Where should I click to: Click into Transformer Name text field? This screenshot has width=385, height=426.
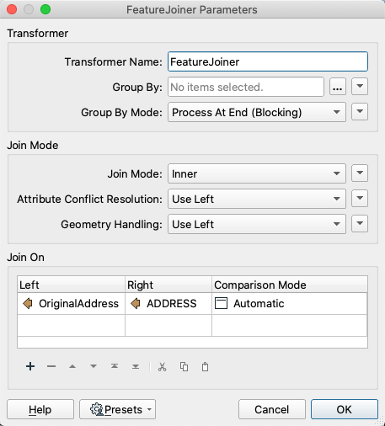pyautogui.click(x=268, y=61)
